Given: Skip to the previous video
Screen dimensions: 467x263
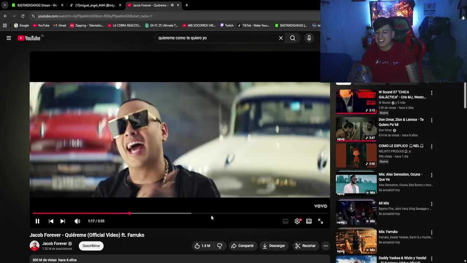Looking at the screenshot, I should point(51,221).
